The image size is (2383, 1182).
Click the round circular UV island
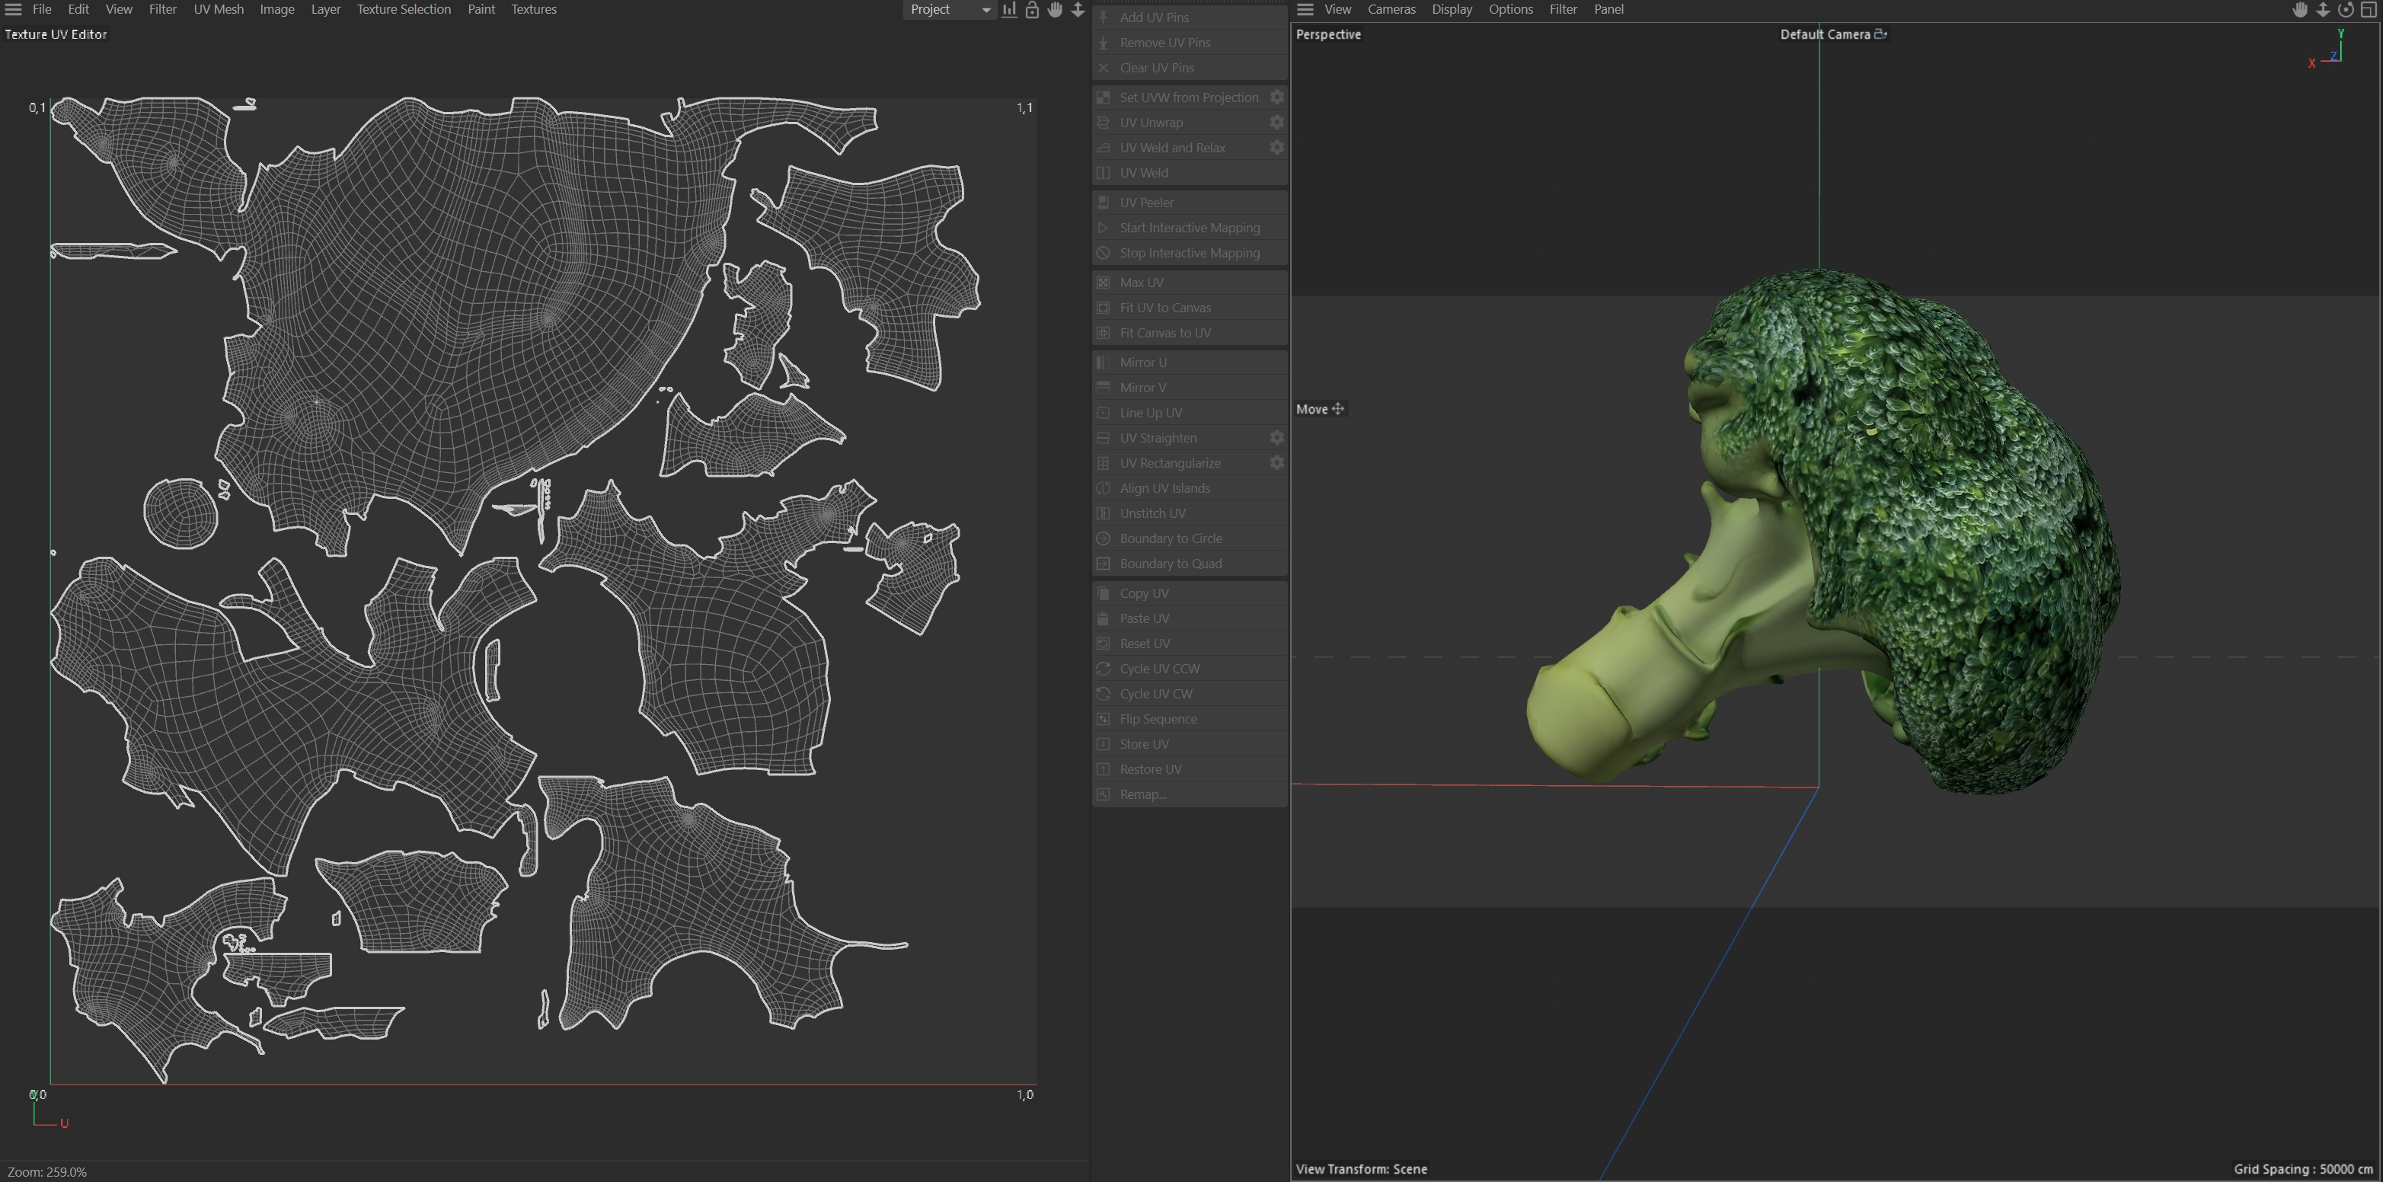point(180,513)
